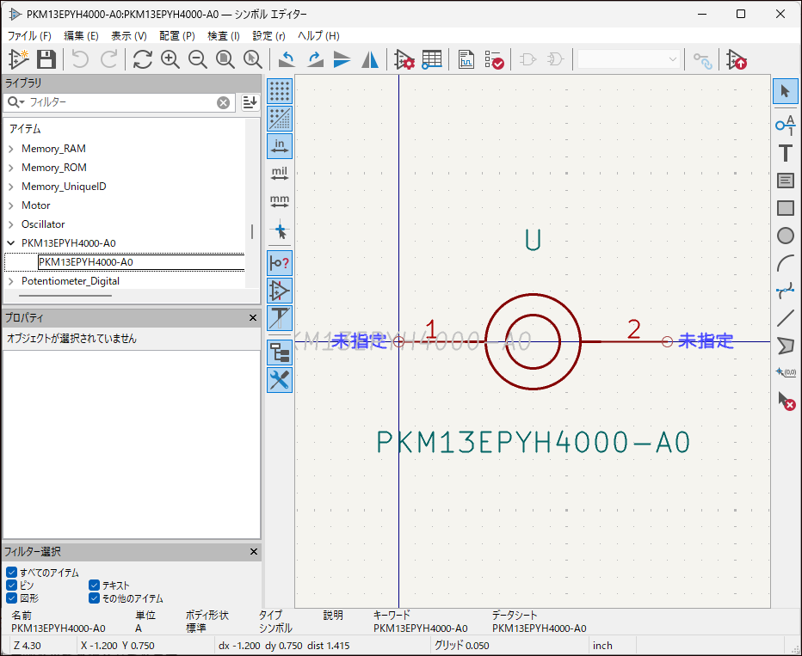Click the Zoom In magnifier icon
Screen dimensions: 802x656
170,59
